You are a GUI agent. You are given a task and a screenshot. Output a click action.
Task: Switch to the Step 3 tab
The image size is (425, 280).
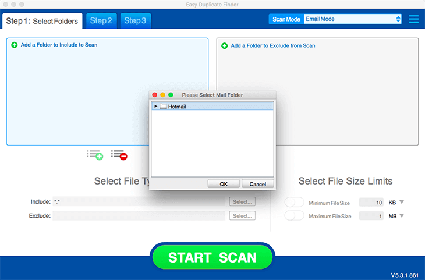pos(135,21)
